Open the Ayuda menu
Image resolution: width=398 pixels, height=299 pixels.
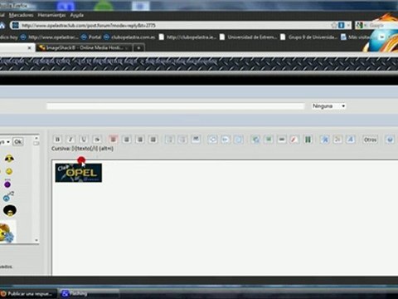[x=77, y=15]
